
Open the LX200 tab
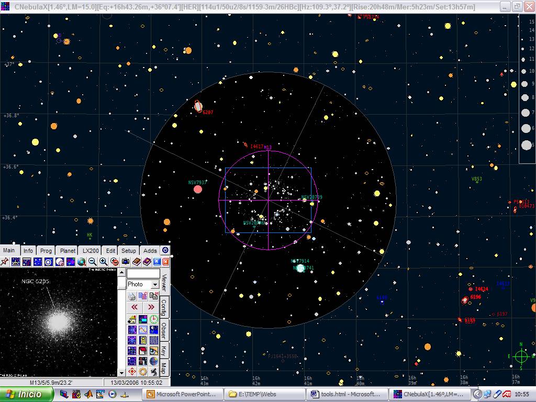[x=90, y=251]
